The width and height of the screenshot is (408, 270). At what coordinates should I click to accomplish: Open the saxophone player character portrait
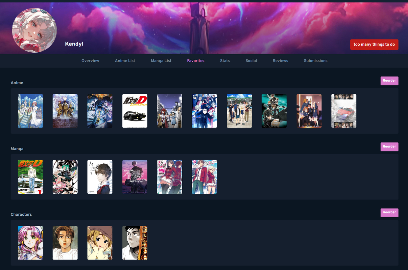tap(135, 243)
